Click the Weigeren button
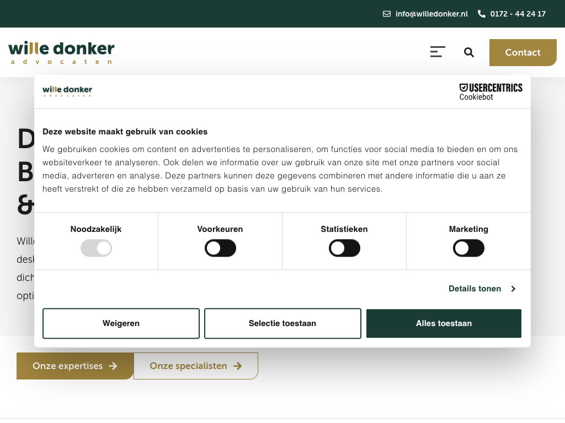The image size is (565, 423). coord(121,323)
